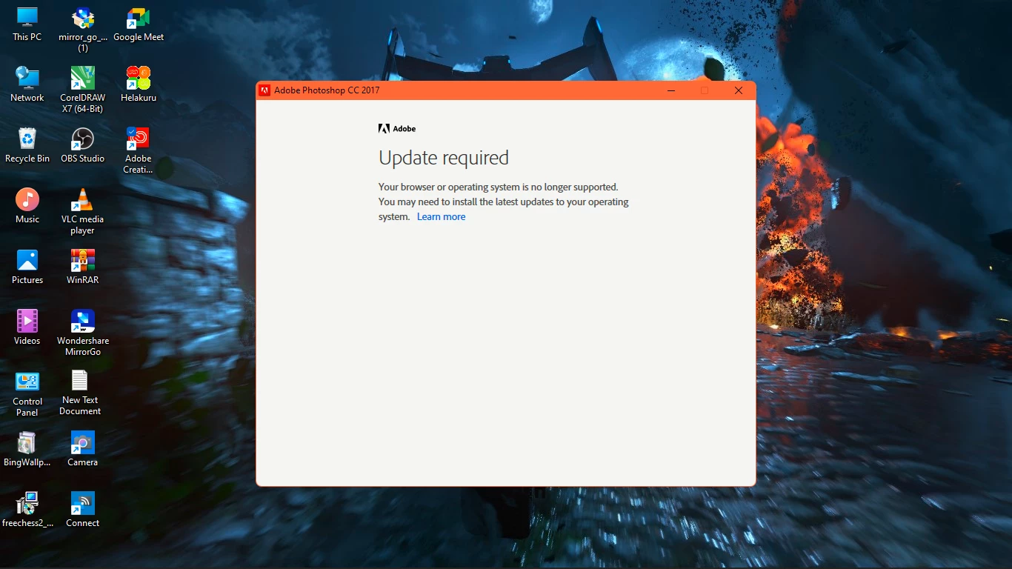The height and width of the screenshot is (569, 1012).
Task: Click the Adobe icon in Photoshop title bar
Action: point(264,90)
